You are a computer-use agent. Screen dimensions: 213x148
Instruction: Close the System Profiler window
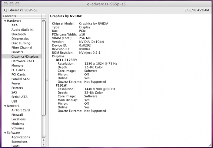point(6,4)
